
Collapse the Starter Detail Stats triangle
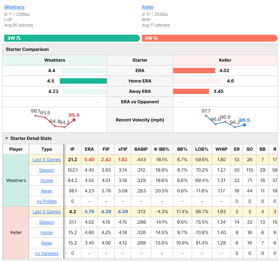[7, 138]
